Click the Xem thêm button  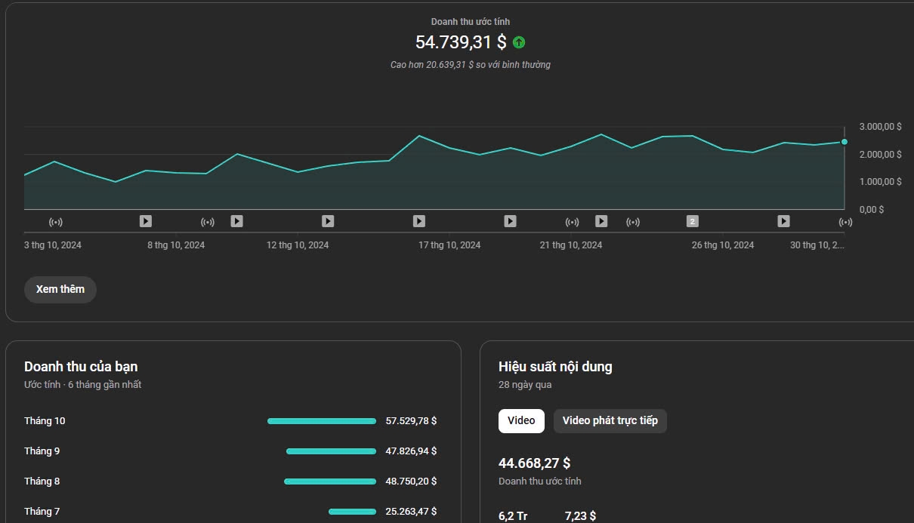coord(60,289)
